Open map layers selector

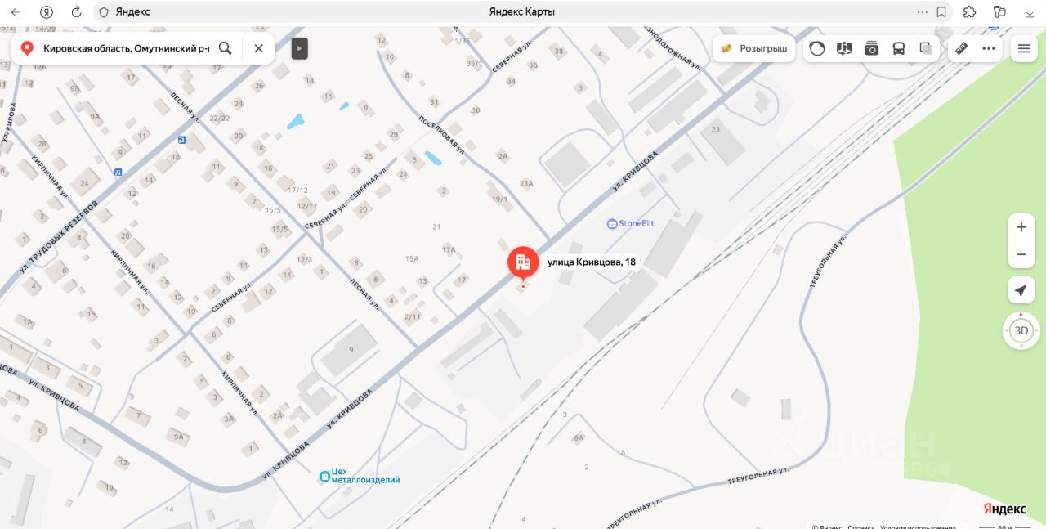(926, 48)
